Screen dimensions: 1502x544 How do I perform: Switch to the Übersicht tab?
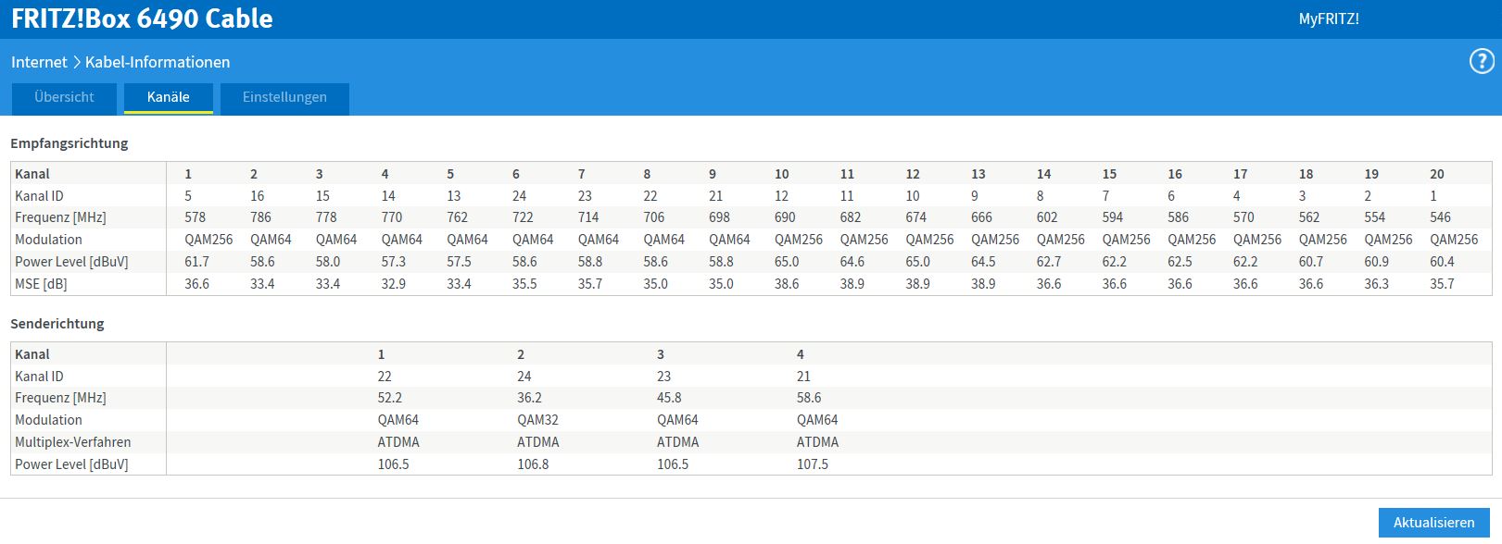click(64, 97)
